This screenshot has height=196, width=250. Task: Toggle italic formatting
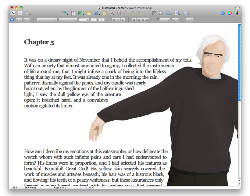click(118, 20)
